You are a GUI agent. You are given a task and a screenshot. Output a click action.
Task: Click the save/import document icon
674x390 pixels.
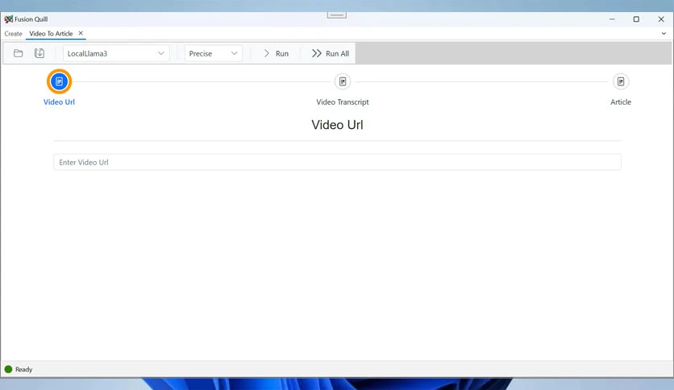pos(40,53)
